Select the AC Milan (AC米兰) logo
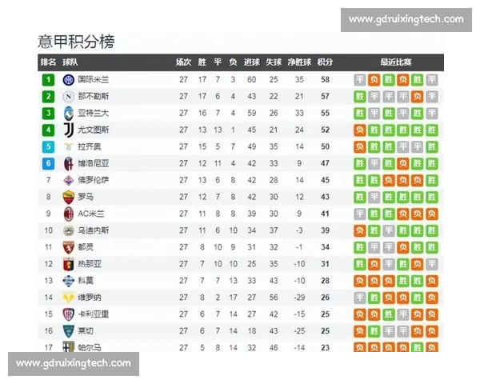480x384 pixels. coord(68,214)
